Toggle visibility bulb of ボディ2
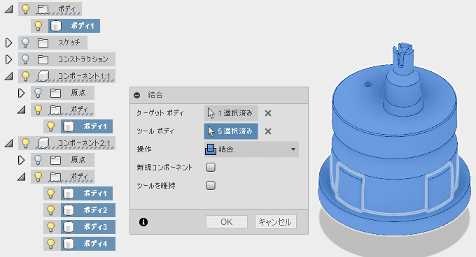This screenshot has height=257, width=476. [x=50, y=210]
